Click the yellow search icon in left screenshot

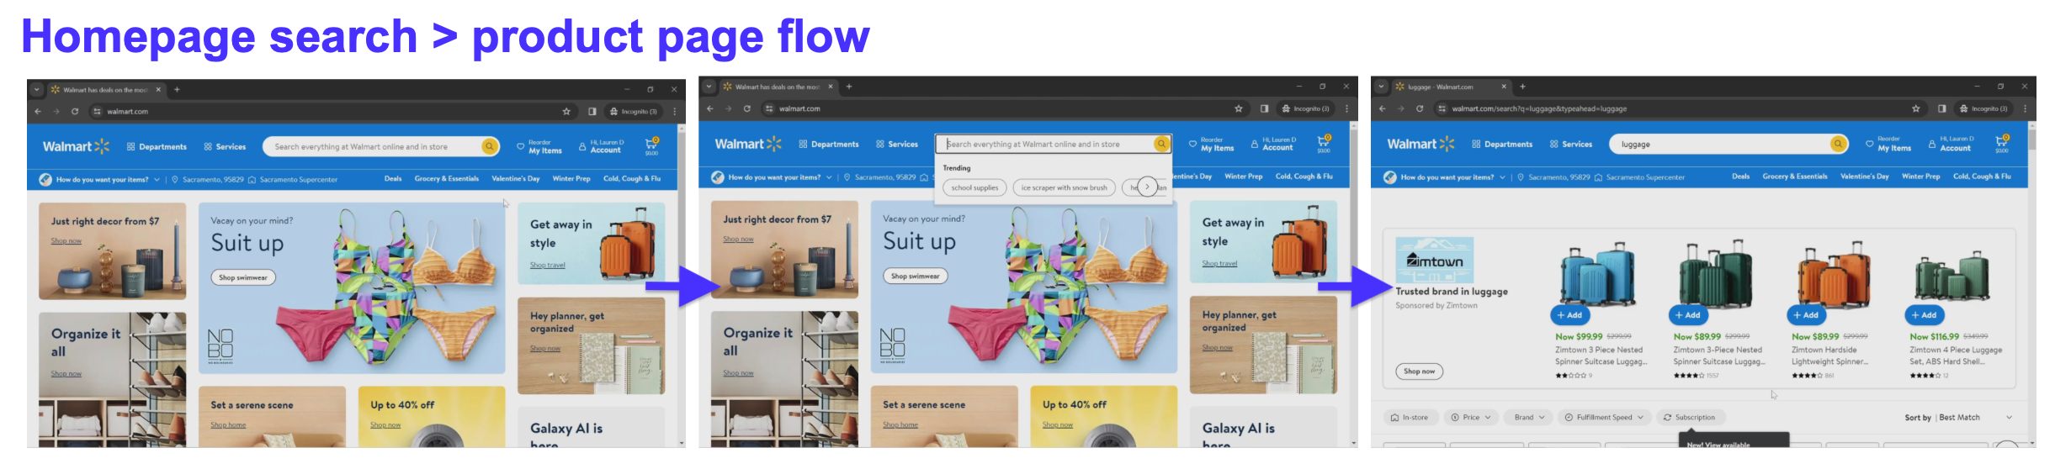[x=489, y=147]
